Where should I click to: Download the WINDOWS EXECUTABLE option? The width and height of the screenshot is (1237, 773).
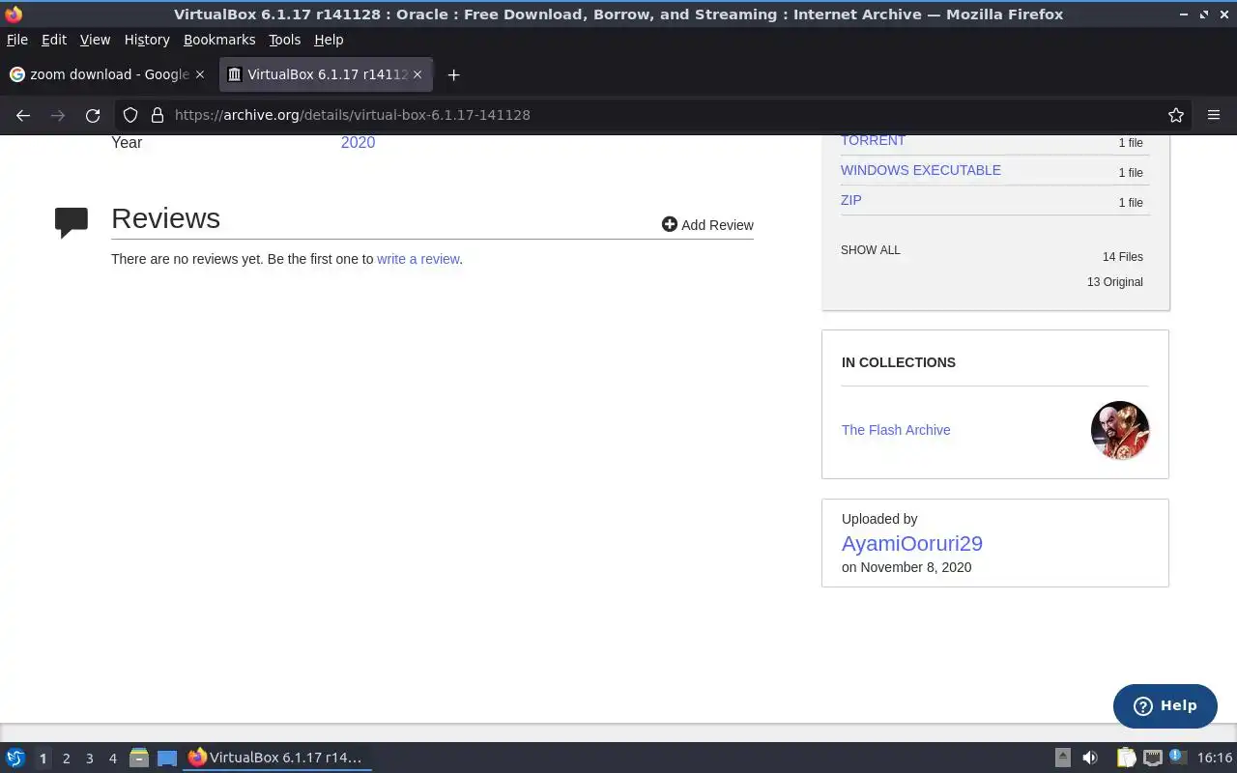(921, 170)
